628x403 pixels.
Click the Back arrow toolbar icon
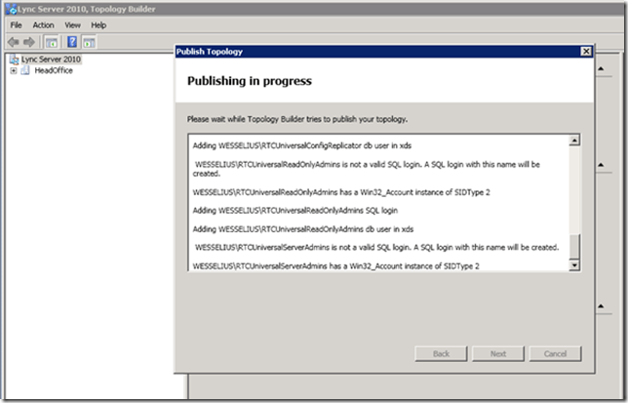13,42
